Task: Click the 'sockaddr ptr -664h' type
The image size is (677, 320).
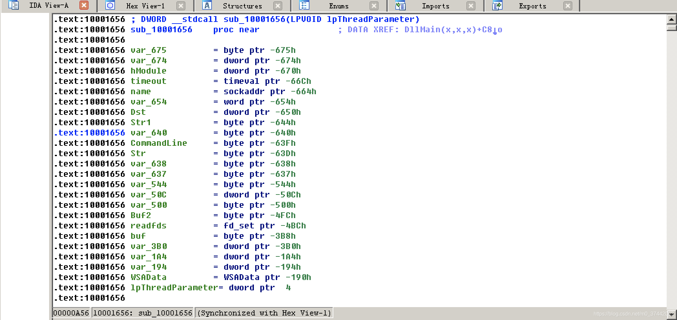Action: 270,92
